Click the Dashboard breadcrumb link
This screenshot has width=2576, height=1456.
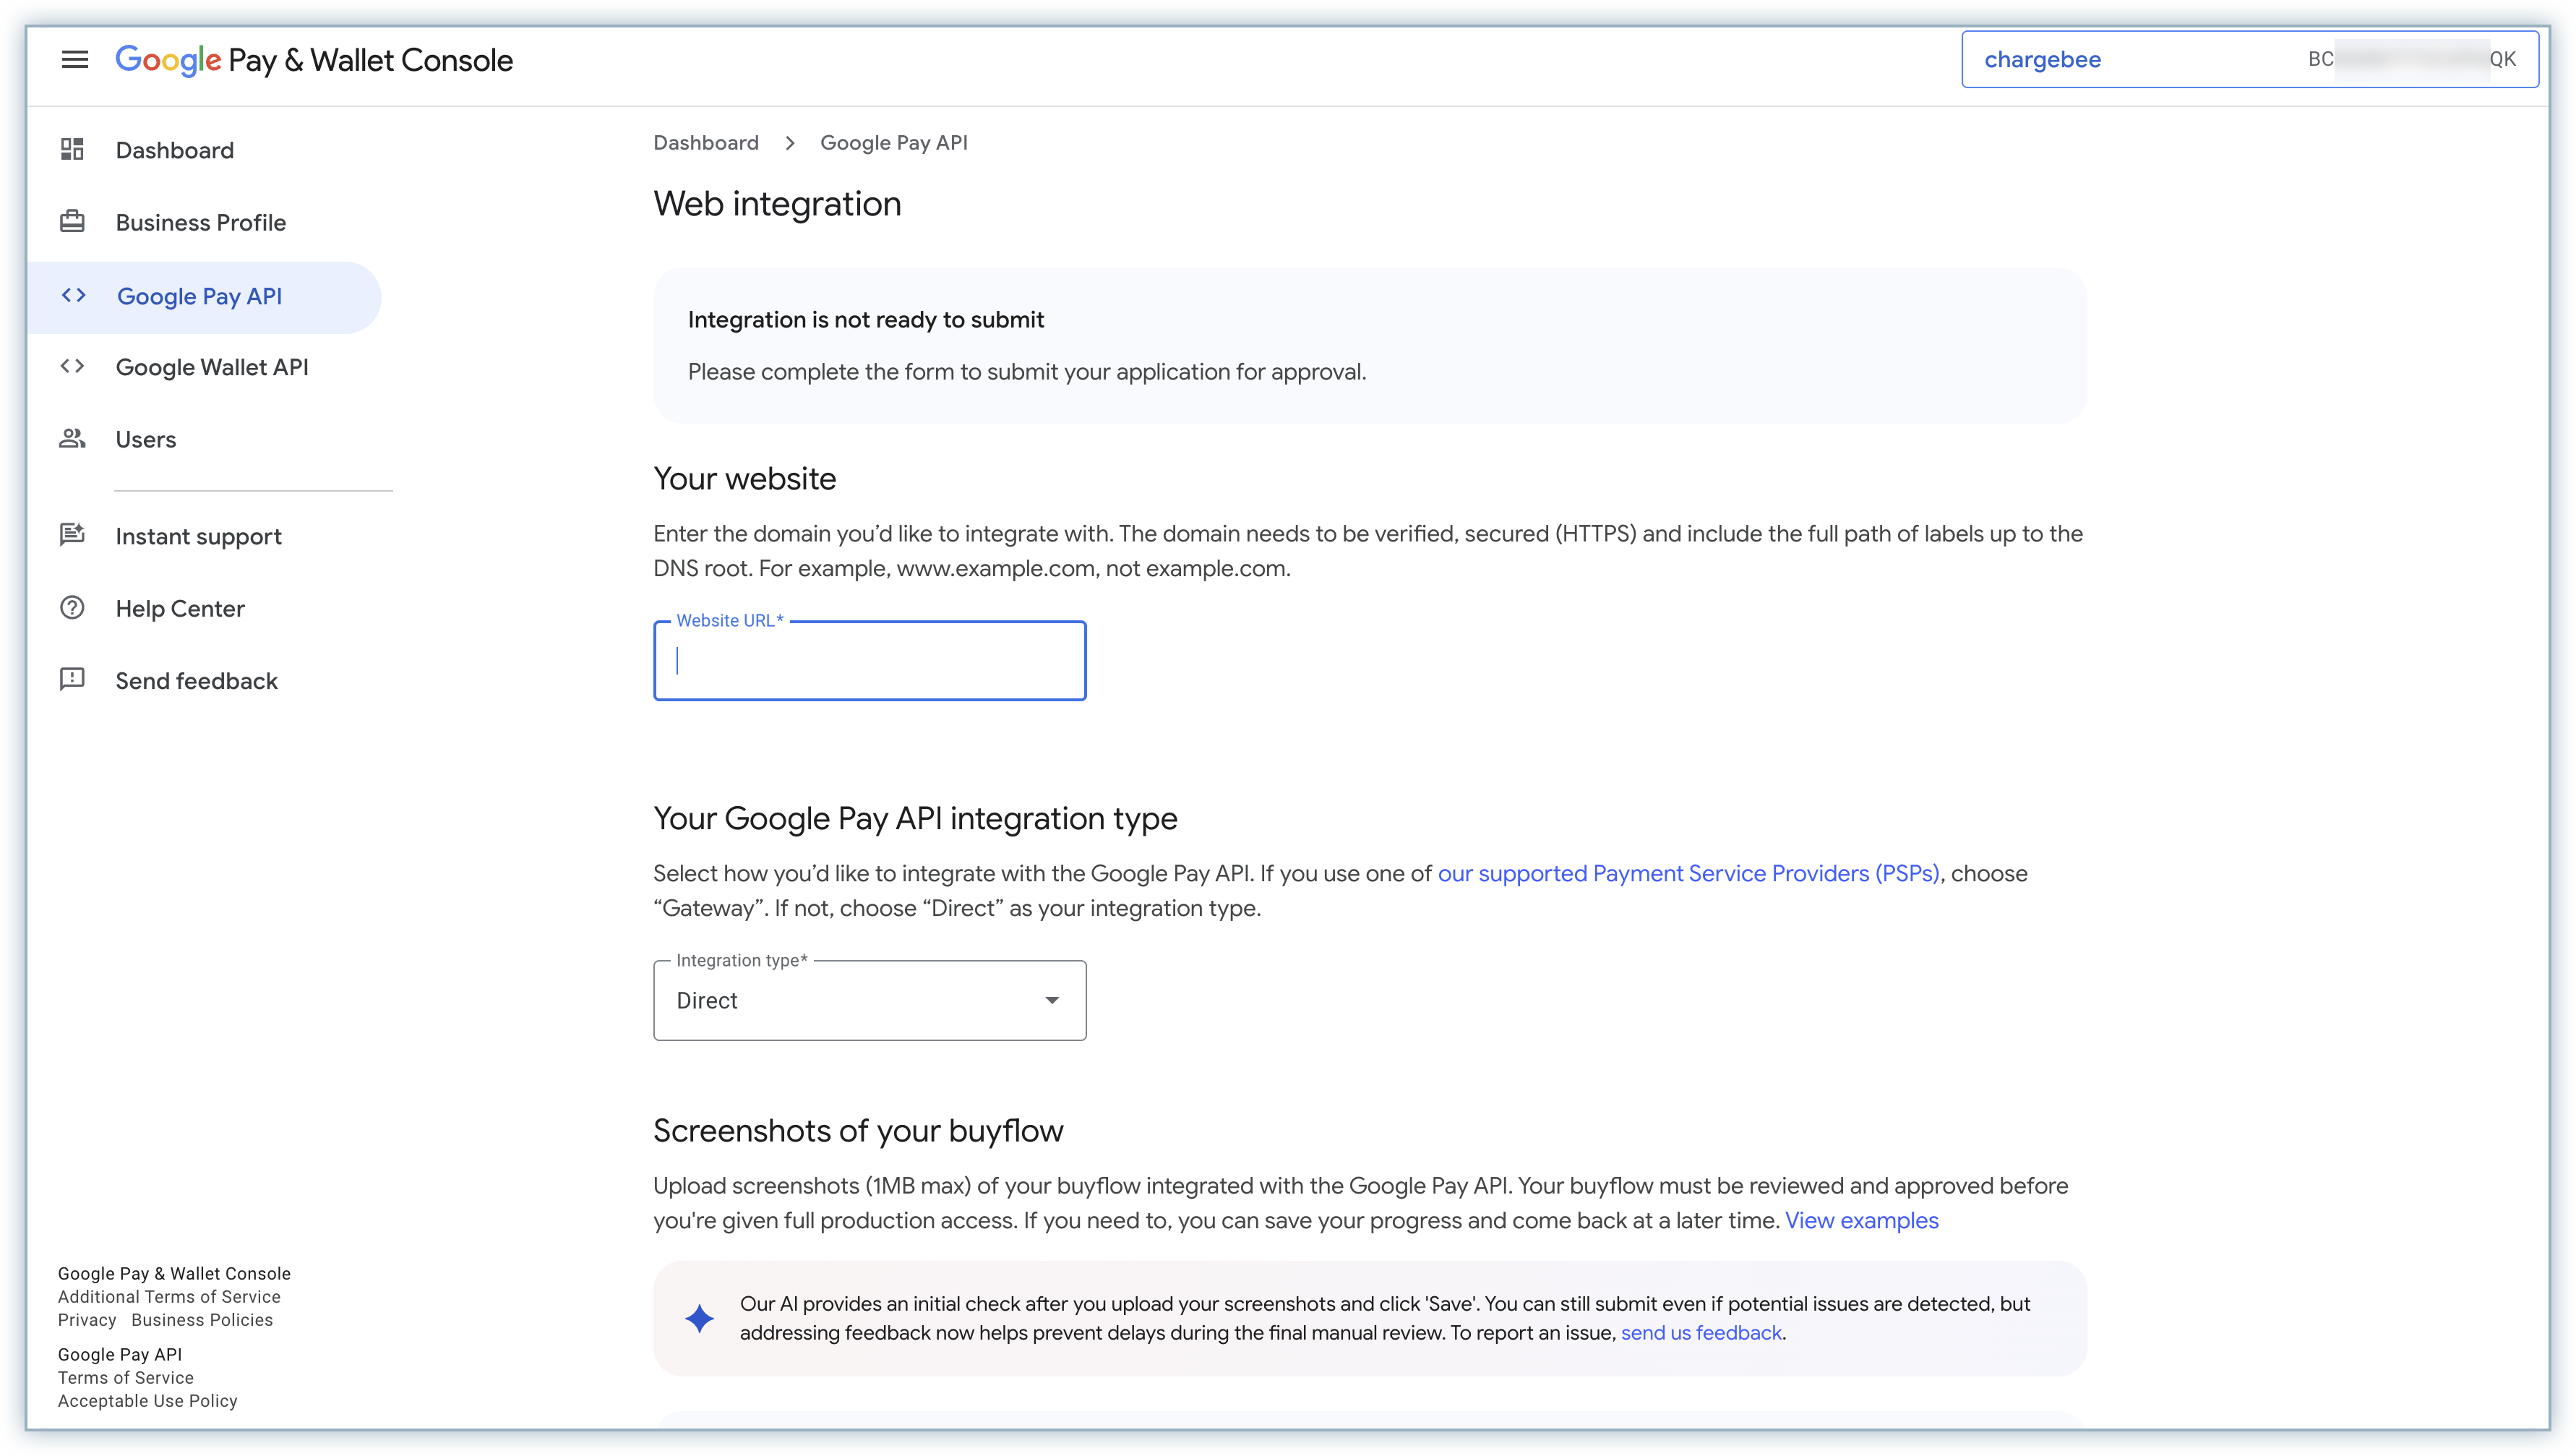coord(706,143)
